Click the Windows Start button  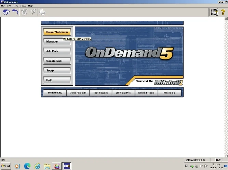tap(6, 166)
